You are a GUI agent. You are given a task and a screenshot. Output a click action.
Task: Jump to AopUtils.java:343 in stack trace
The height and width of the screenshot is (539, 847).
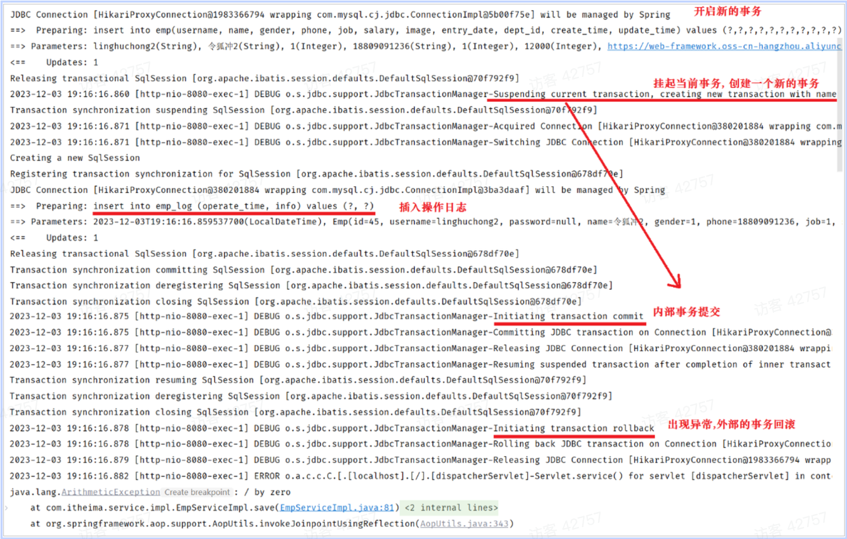click(x=464, y=524)
